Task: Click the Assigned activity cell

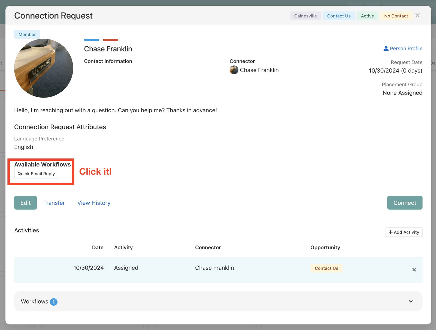Action: coord(126,268)
